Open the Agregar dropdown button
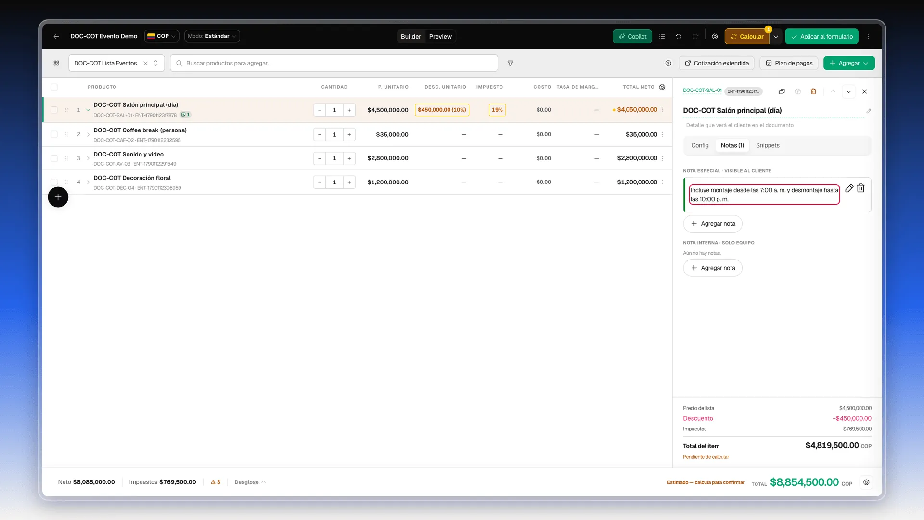Image resolution: width=924 pixels, height=520 pixels. (849, 63)
